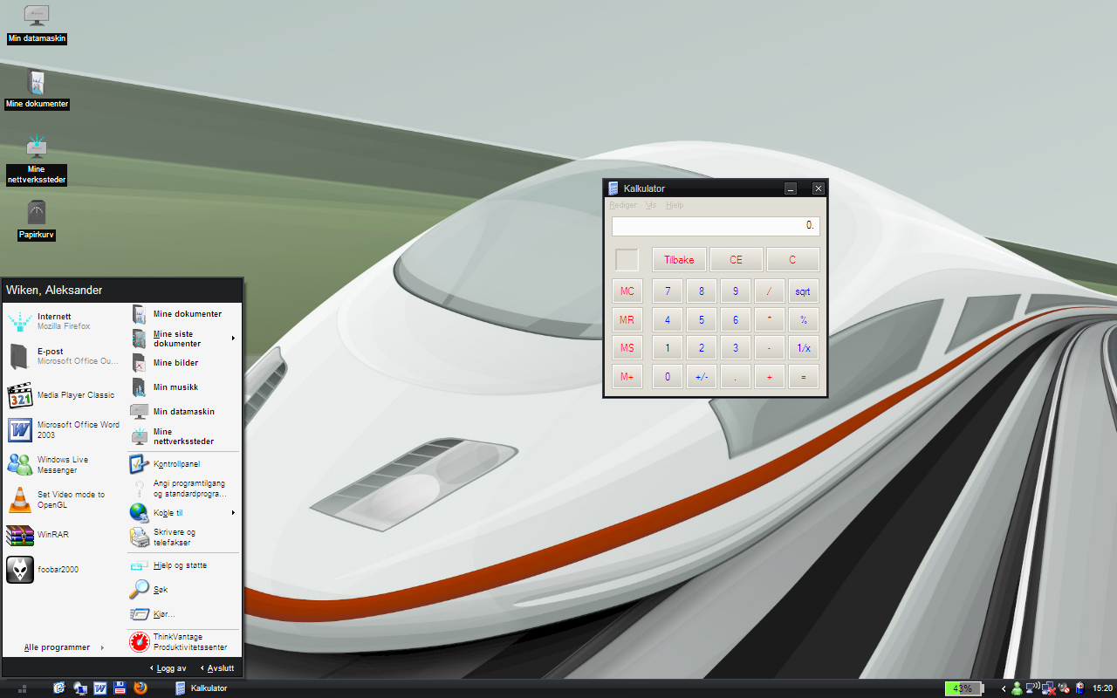Start Windows Live Messenger
Image resolution: width=1117 pixels, height=698 pixels.
click(64, 465)
